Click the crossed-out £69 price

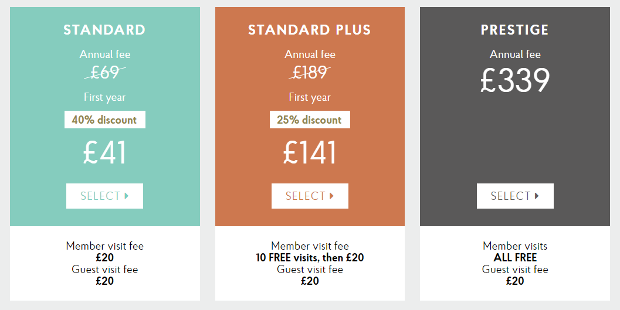pyautogui.click(x=105, y=72)
